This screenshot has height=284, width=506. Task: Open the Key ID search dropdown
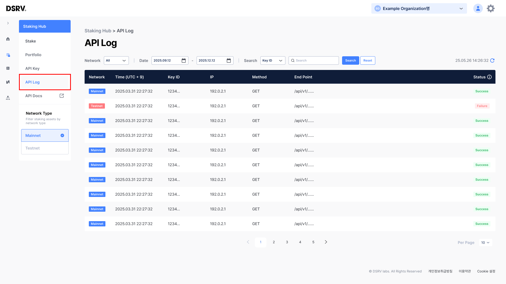(x=273, y=60)
